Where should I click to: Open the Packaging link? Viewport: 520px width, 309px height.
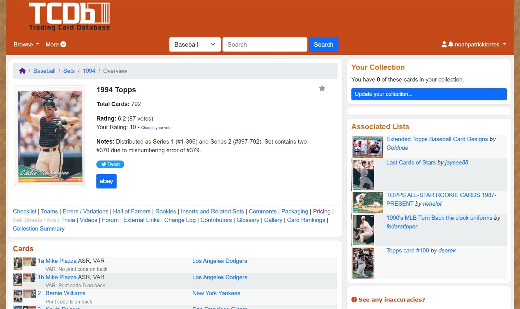click(295, 211)
